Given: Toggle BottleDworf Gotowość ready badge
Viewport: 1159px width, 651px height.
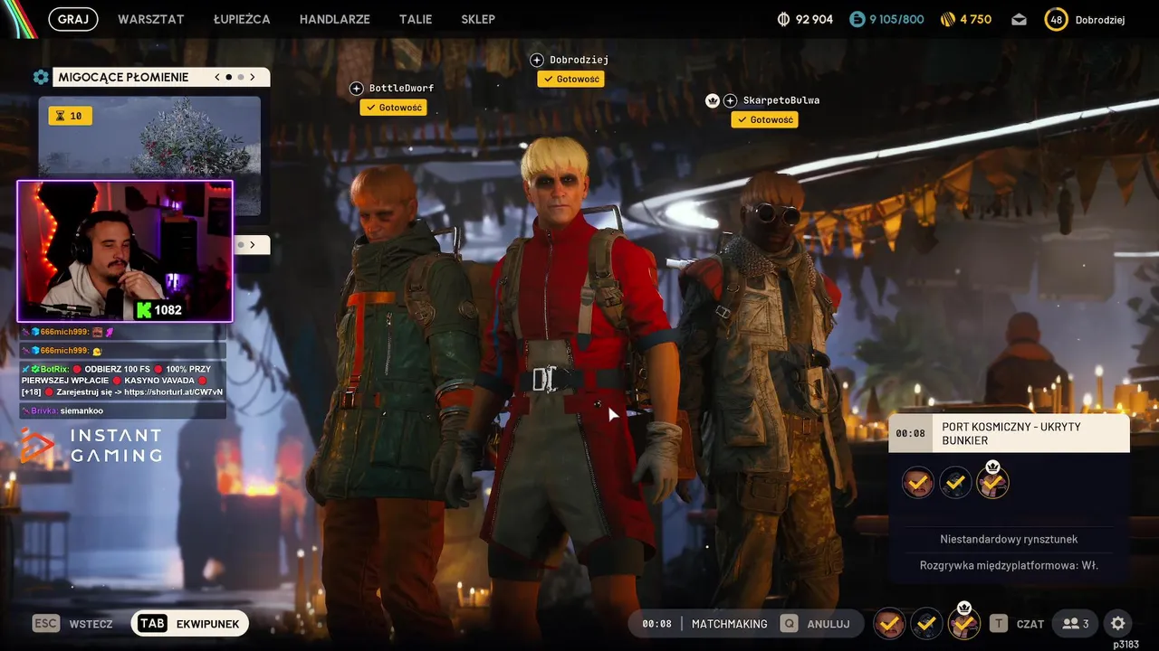Looking at the screenshot, I should pyautogui.click(x=394, y=108).
